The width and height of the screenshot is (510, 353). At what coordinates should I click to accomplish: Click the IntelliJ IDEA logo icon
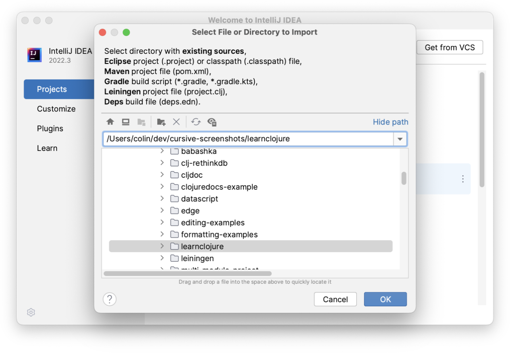pos(35,55)
